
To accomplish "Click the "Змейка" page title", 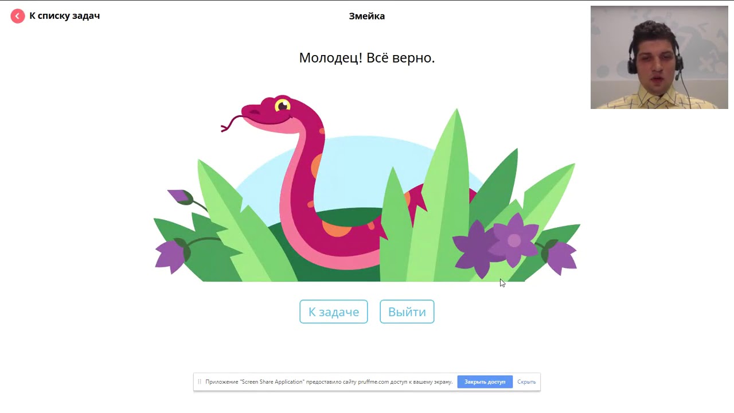I will (367, 16).
